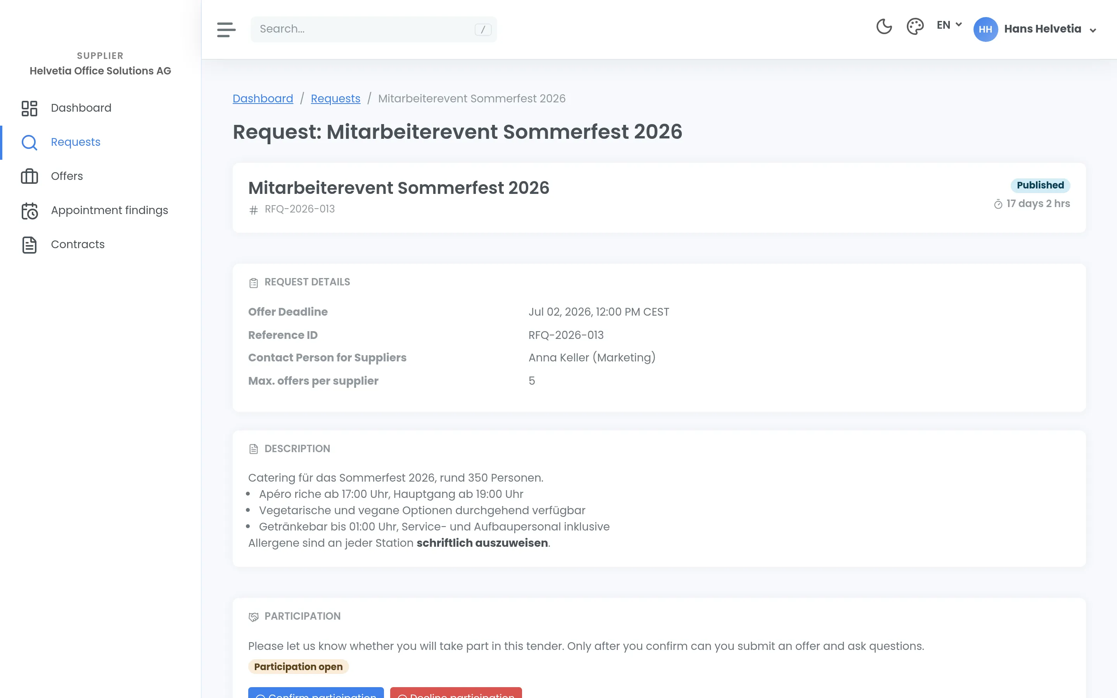Open Dashboard in the sidebar
Image resolution: width=1117 pixels, height=698 pixels.
point(100,108)
